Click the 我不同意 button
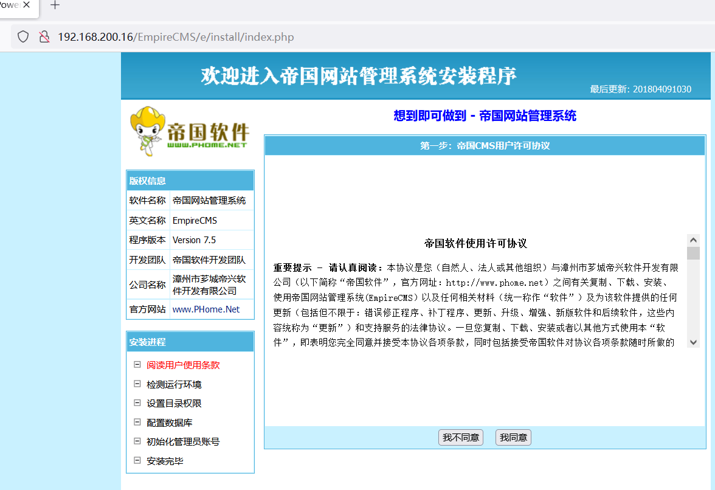Screen dimensions: 715x490 (x=461, y=438)
